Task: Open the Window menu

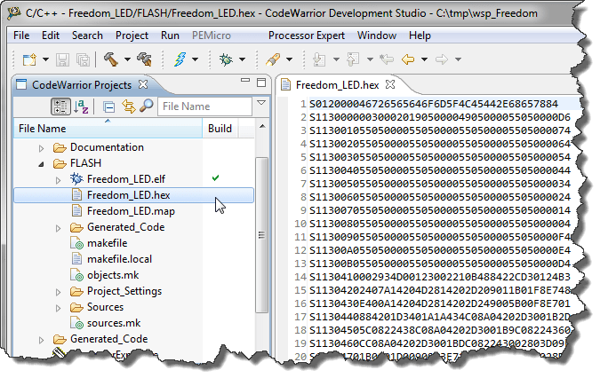Action: coord(377,35)
